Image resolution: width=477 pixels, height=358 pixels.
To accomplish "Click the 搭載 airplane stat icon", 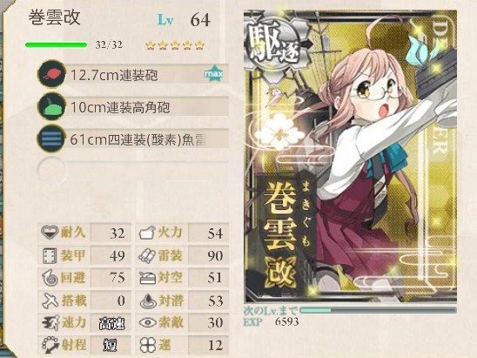I will coord(50,301).
